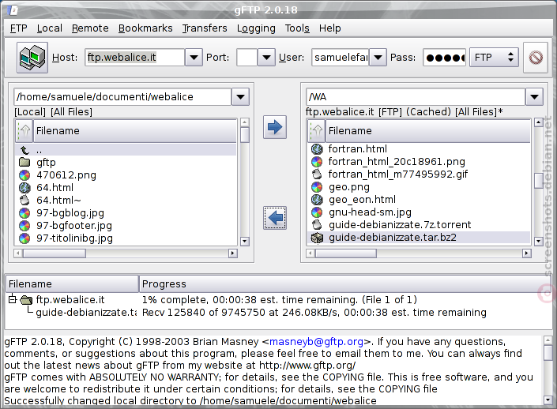
Task: Select the guide-debianizzate.t transfer row
Action: coord(279,313)
